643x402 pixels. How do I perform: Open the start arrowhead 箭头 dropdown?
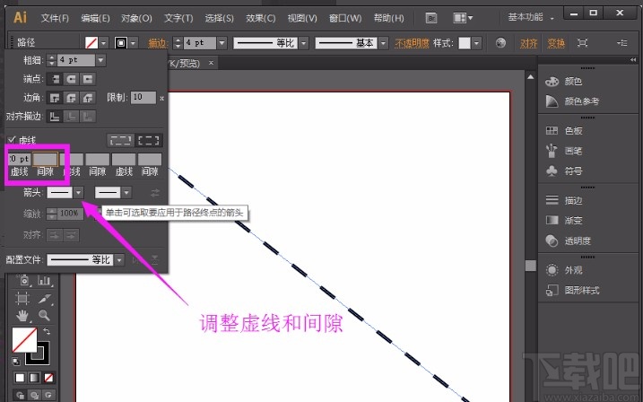pyautogui.click(x=78, y=192)
